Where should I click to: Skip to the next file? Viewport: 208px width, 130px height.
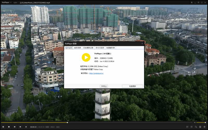tap(20, 127)
